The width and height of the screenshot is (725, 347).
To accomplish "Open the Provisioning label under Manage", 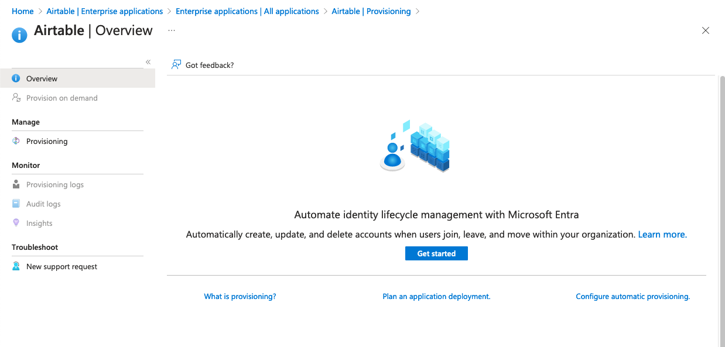I will coord(47,141).
